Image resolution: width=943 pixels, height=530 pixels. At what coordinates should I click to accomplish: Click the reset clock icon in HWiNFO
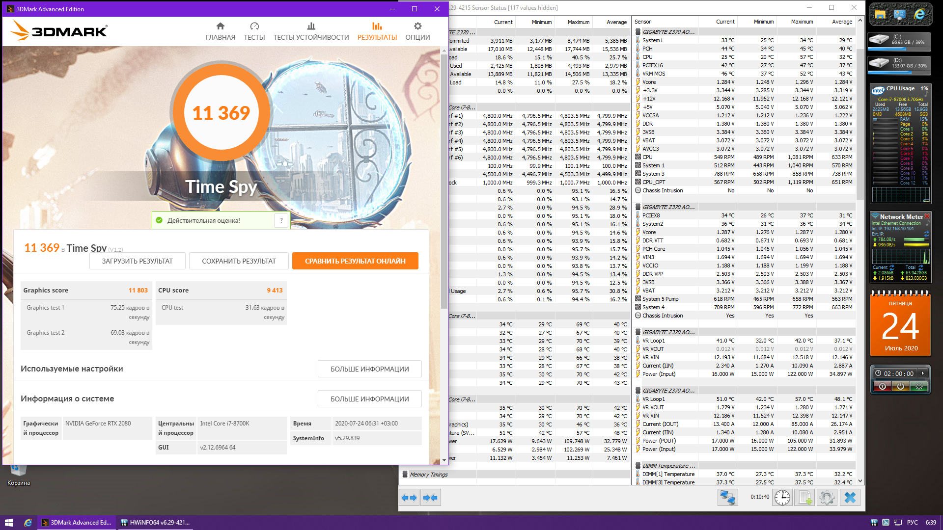(x=782, y=498)
